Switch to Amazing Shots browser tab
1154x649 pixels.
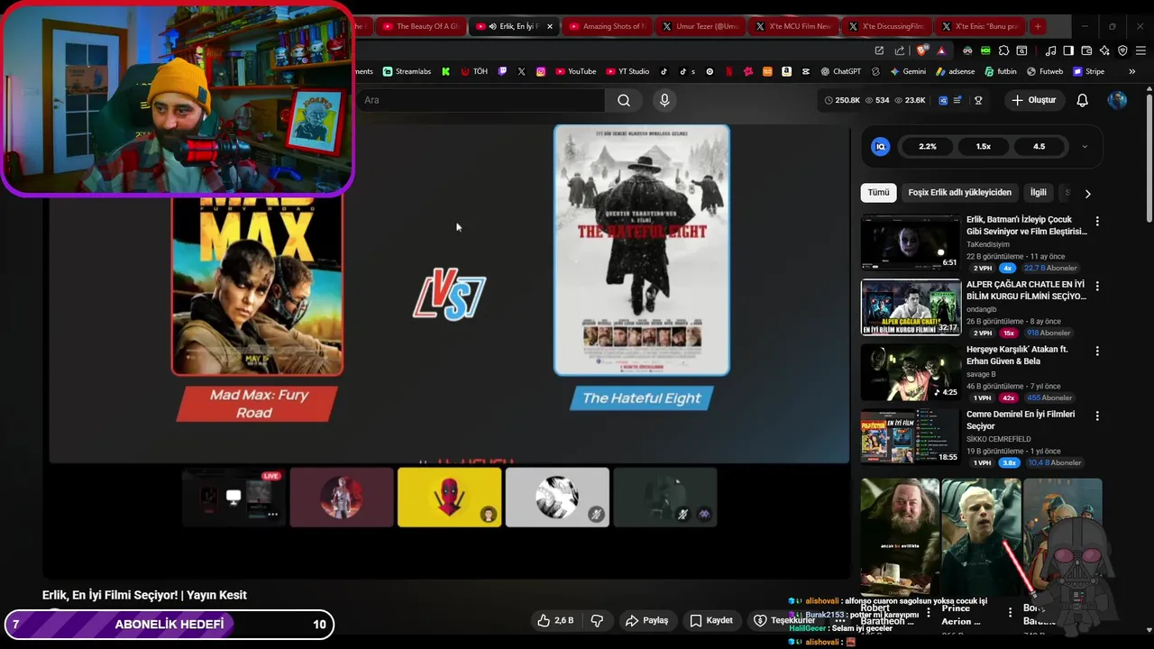607,26
